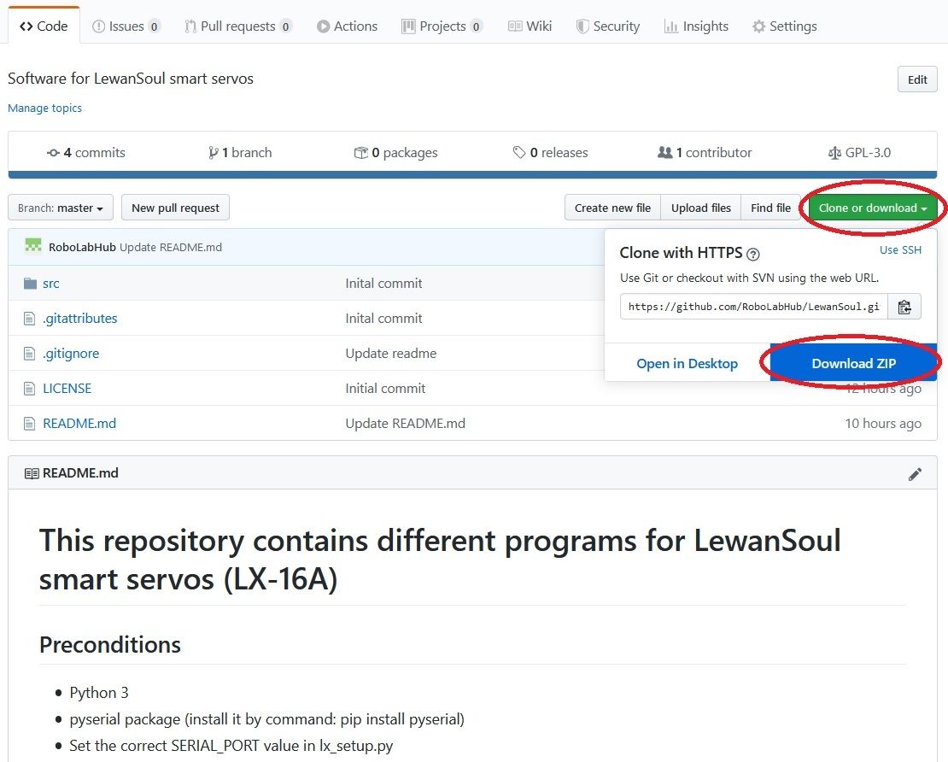Select the branch icon beside 1 branch
This screenshot has height=762, width=948.
pos(214,152)
